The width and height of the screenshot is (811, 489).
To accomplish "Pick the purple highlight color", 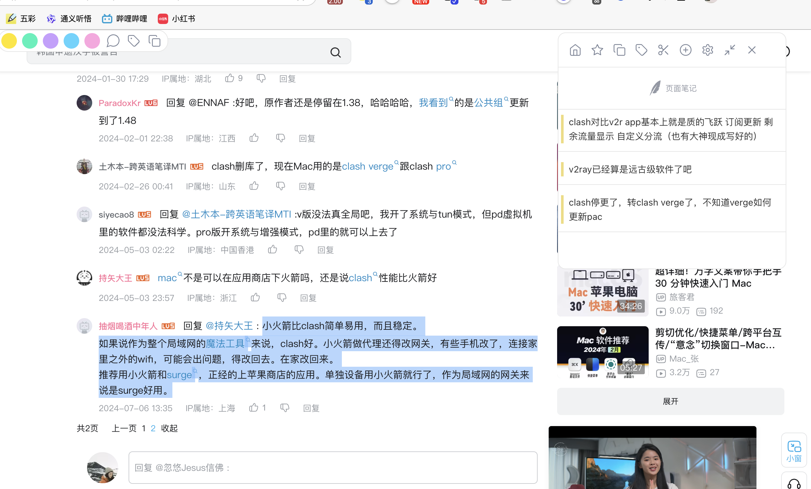I will [51, 41].
